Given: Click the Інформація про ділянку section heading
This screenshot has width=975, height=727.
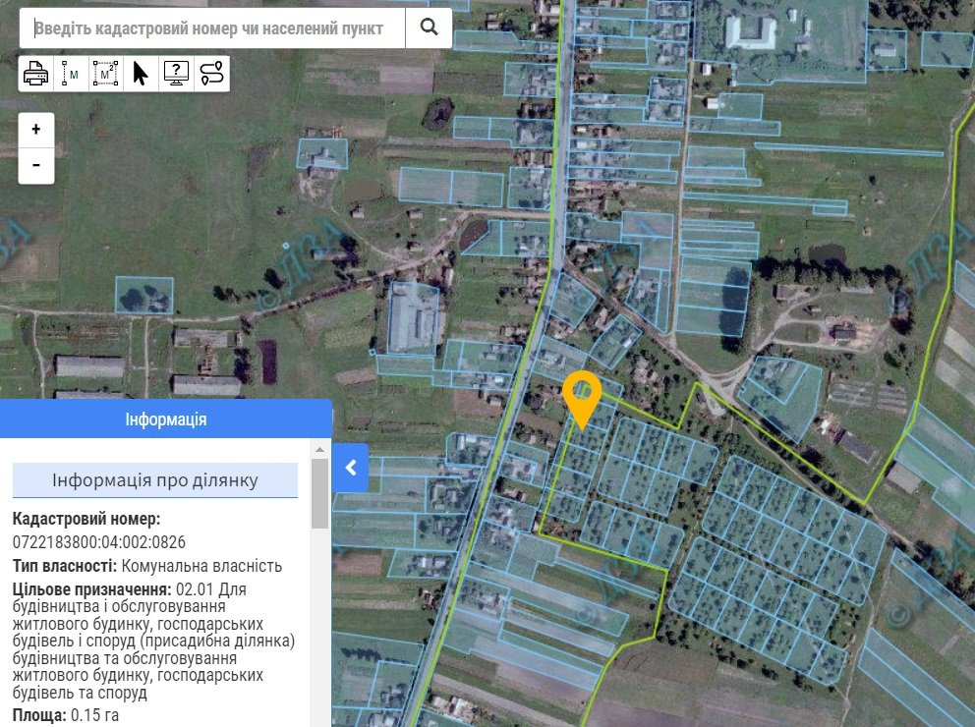Looking at the screenshot, I should pyautogui.click(x=155, y=480).
